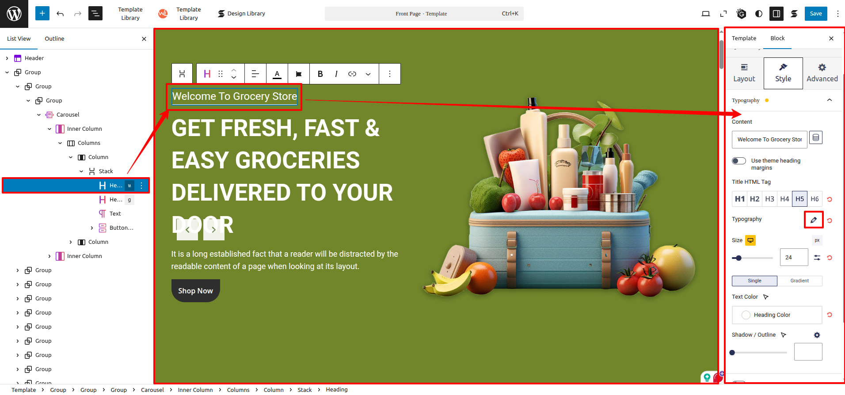Open the Advanced block tab

[822, 73]
